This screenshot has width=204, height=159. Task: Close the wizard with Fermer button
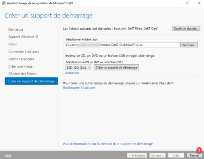[194, 155]
